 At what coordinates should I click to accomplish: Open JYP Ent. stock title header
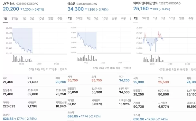[21, 4]
